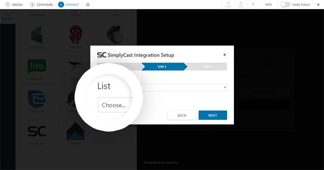Select the Mad Mimi icon
This screenshot has width=324, height=170.
(76, 35)
